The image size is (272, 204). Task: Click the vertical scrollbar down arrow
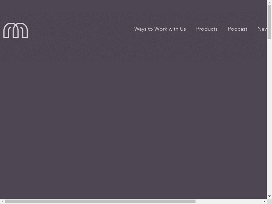[x=269, y=196]
